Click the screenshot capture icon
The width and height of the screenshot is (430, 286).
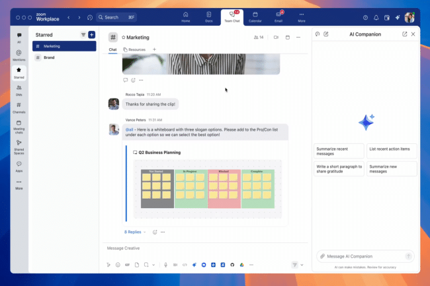point(146,265)
